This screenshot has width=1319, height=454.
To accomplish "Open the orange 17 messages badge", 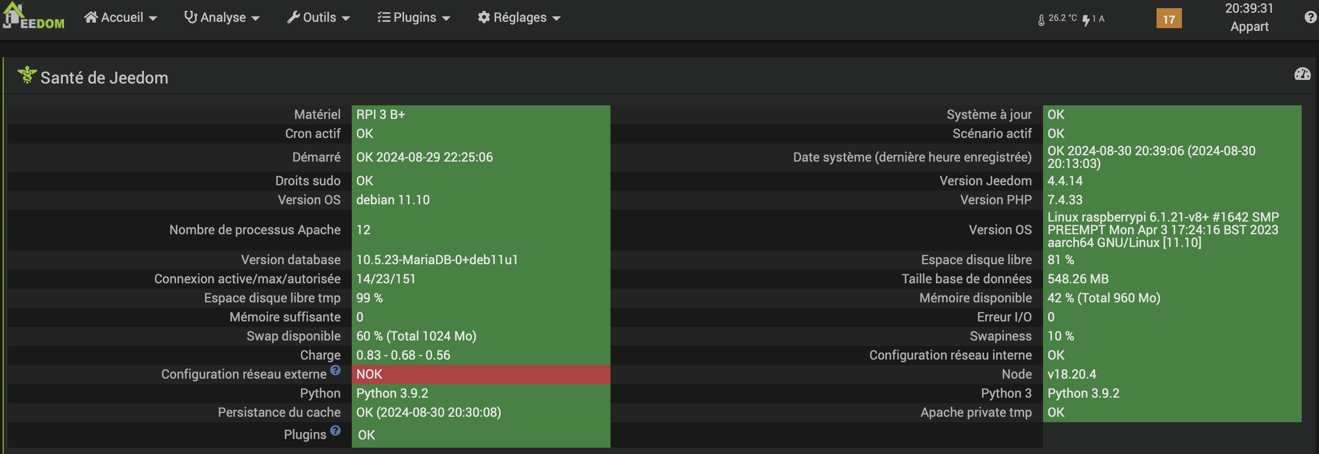I will point(1168,19).
